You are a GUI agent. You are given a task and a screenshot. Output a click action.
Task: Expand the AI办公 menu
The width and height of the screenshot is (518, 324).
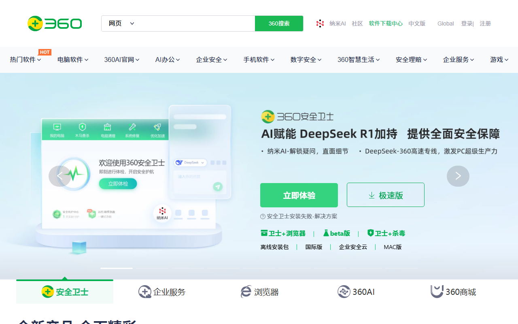pos(168,60)
